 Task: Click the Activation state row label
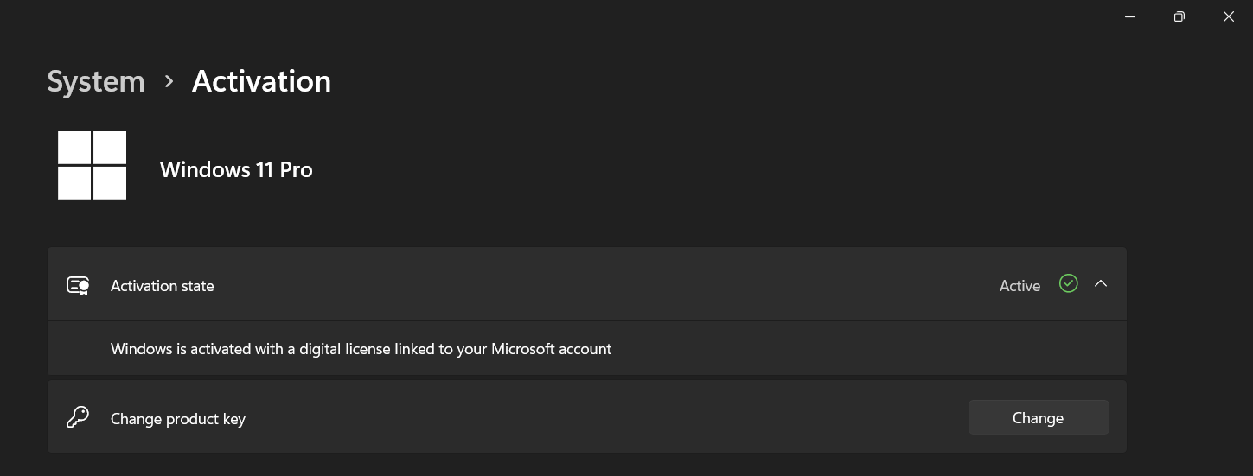coord(163,286)
